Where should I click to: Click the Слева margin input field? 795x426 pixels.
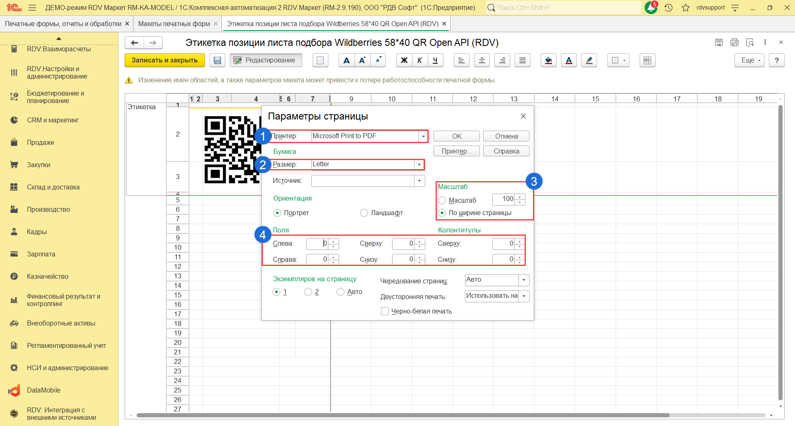pos(317,244)
